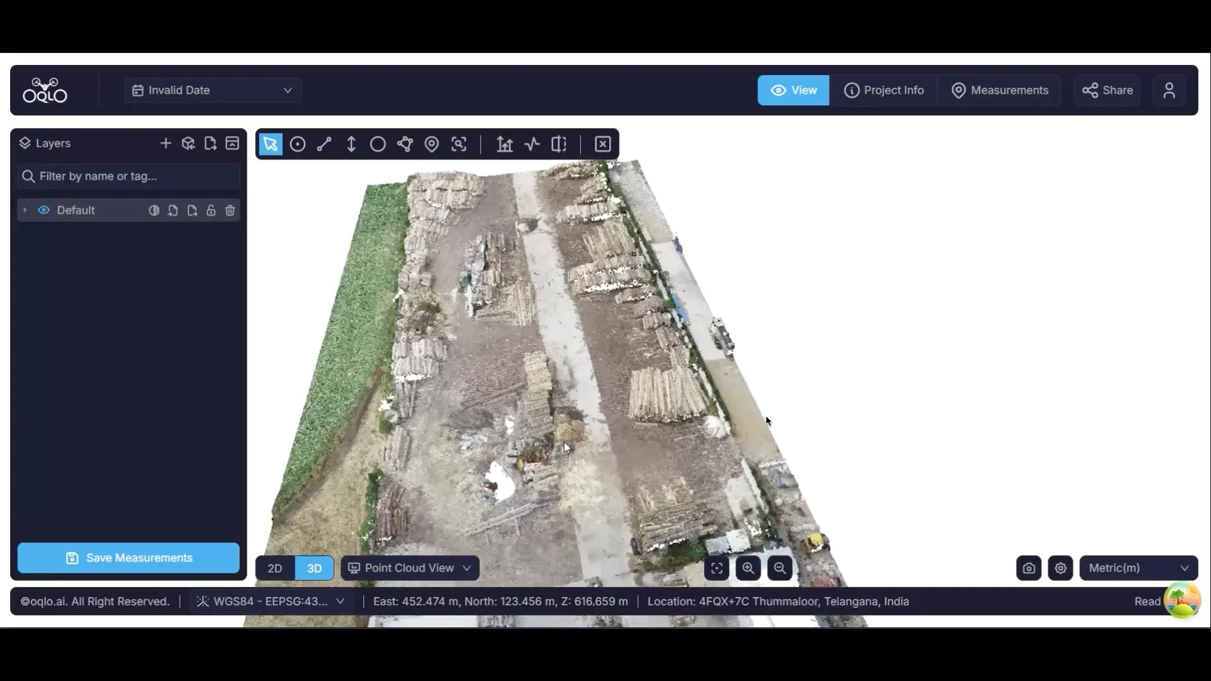Choose the height measurement arrow tool

[351, 144]
